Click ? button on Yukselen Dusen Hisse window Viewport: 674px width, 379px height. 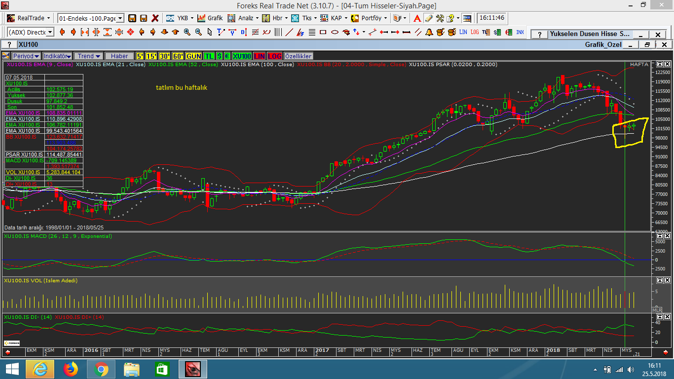click(x=540, y=35)
